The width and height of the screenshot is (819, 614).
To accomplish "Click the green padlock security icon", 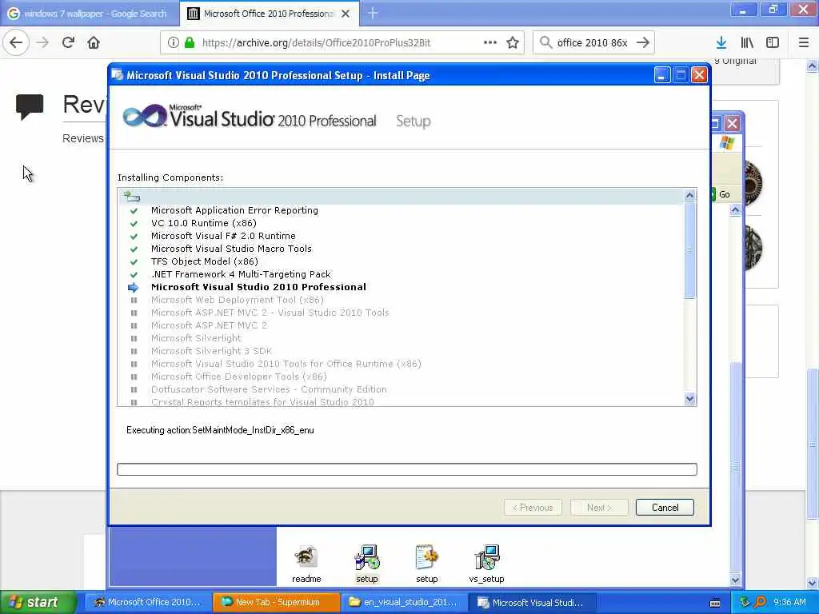I will click(x=190, y=43).
